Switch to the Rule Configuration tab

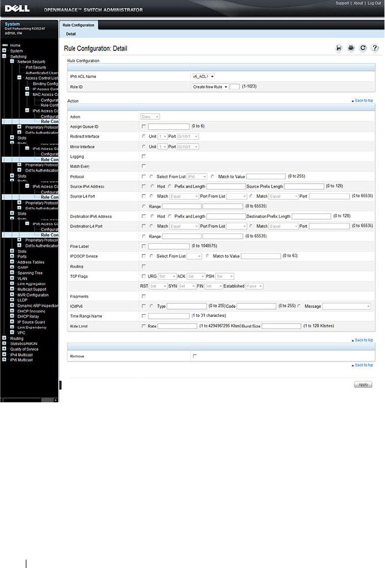(79, 25)
